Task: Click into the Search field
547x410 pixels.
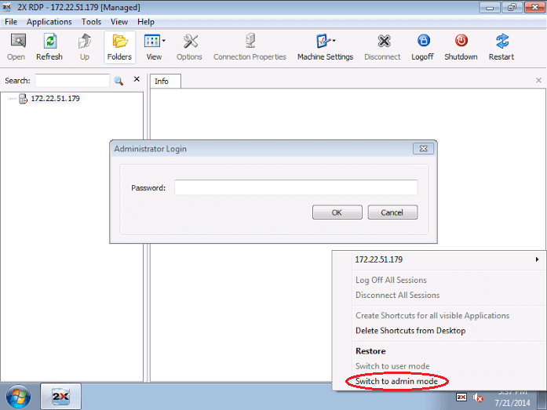Action: (x=72, y=81)
